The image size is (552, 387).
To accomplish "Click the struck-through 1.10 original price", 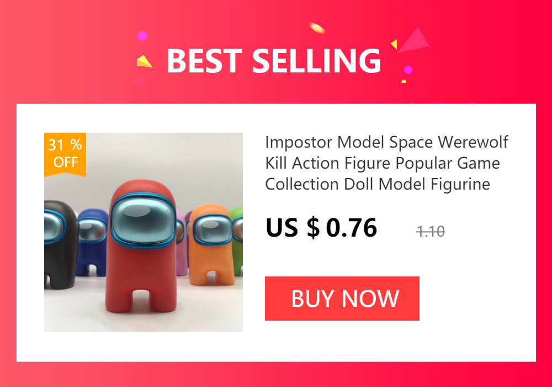I will [431, 232].
